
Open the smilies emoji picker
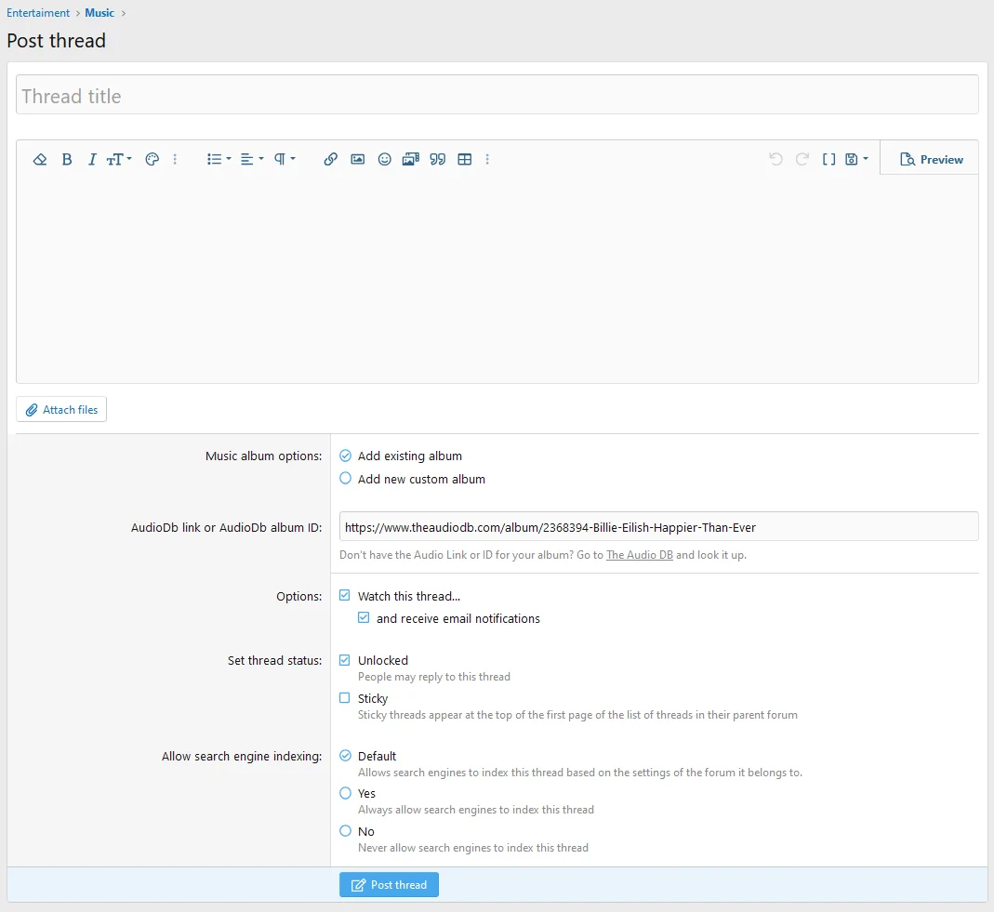tap(384, 160)
